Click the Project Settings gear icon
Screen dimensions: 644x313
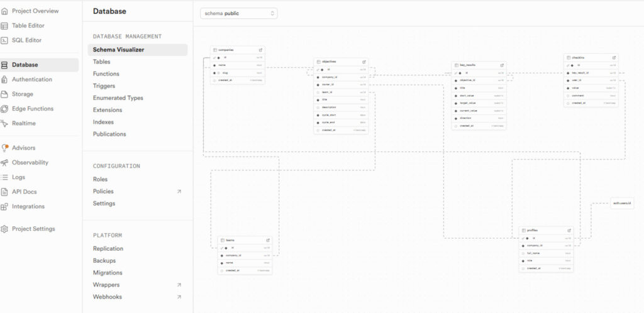[x=5, y=229]
